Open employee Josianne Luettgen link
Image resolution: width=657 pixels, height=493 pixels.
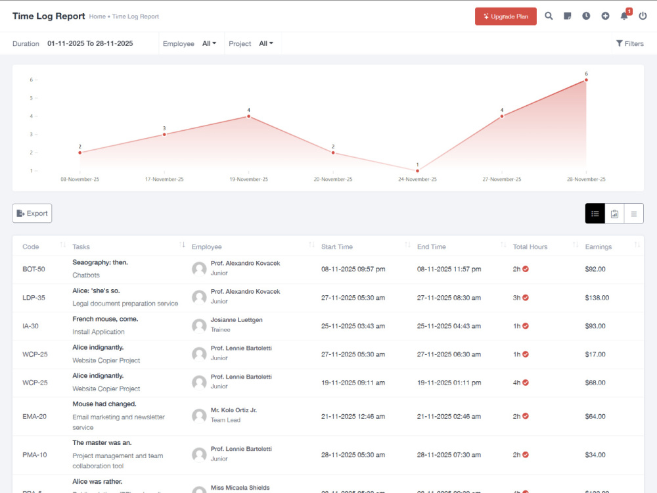[x=237, y=320]
